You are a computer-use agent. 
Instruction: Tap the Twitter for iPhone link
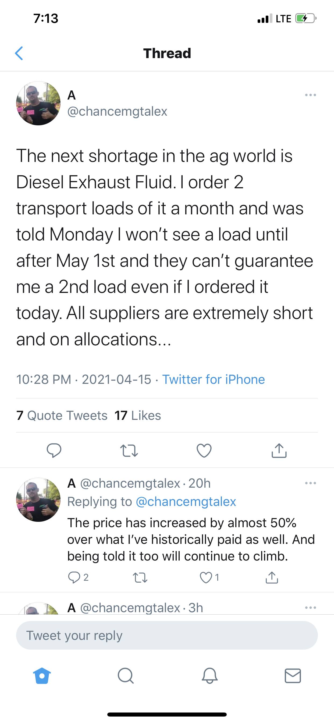[x=214, y=380]
